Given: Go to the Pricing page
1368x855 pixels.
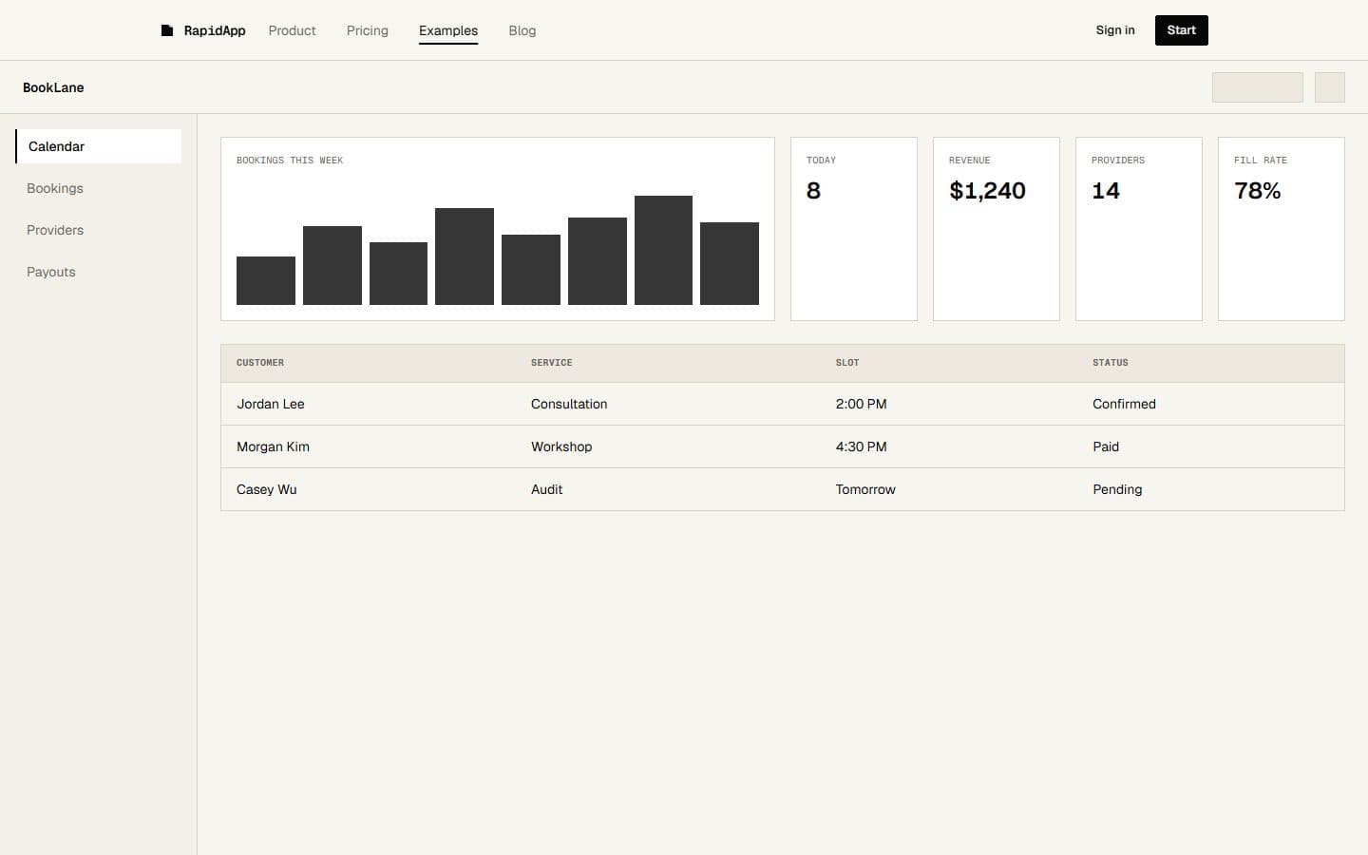Looking at the screenshot, I should tap(368, 30).
